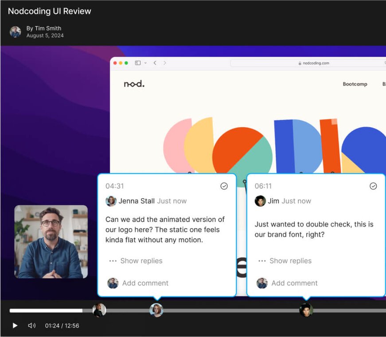Image resolution: width=386 pixels, height=337 pixels.
Task: Open Tim Smith's author avatar in header
Action: 16,32
